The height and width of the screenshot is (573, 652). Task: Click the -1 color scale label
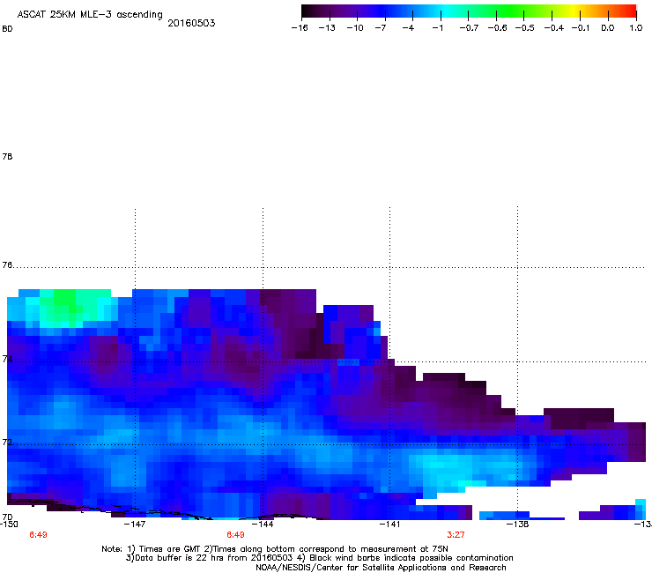tap(437, 28)
